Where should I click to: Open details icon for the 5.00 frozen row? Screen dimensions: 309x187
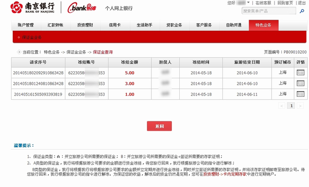[x=300, y=72]
